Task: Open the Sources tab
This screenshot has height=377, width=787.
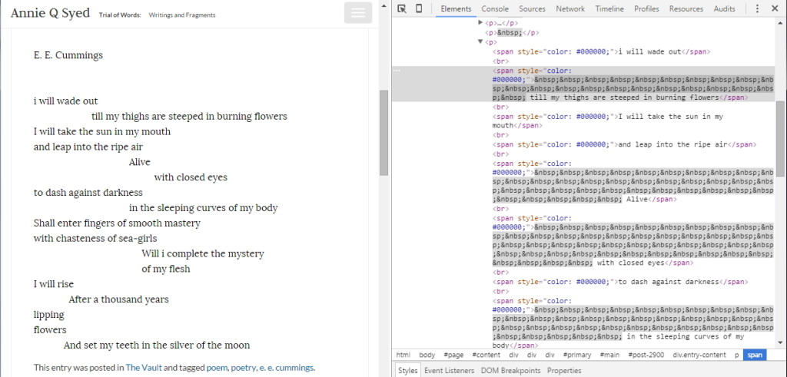Action: pos(532,8)
